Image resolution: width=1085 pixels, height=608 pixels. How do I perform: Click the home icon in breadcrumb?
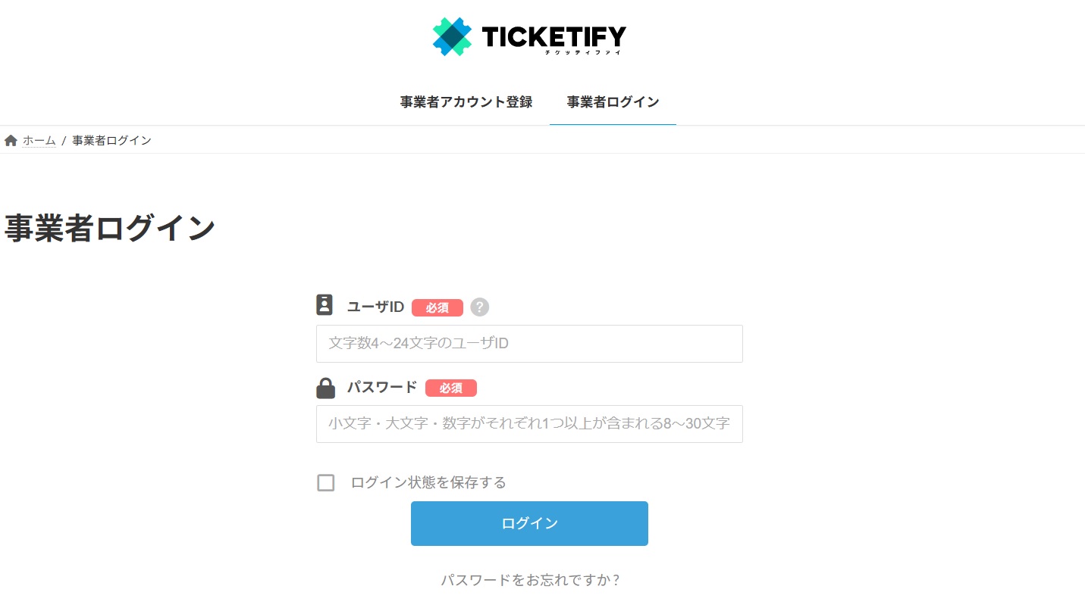click(11, 141)
